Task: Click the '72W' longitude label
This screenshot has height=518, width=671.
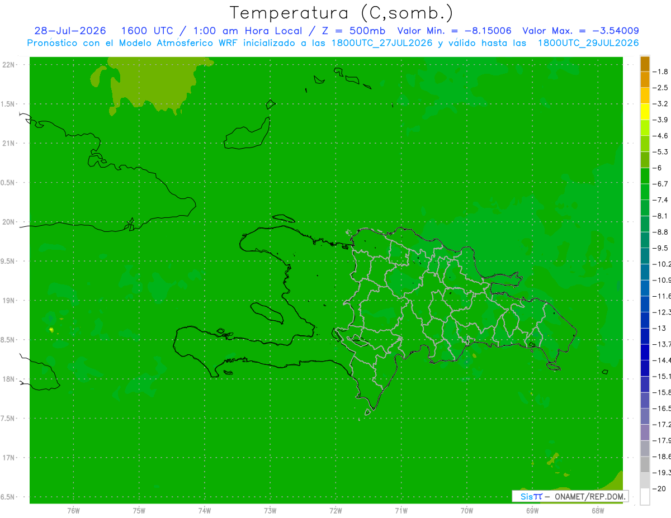Action: point(335,510)
